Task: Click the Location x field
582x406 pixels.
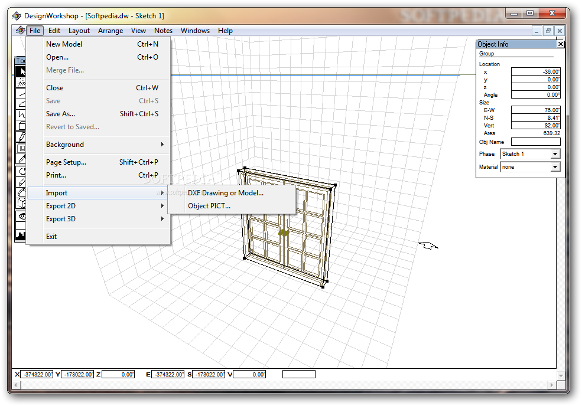Action: [535, 71]
